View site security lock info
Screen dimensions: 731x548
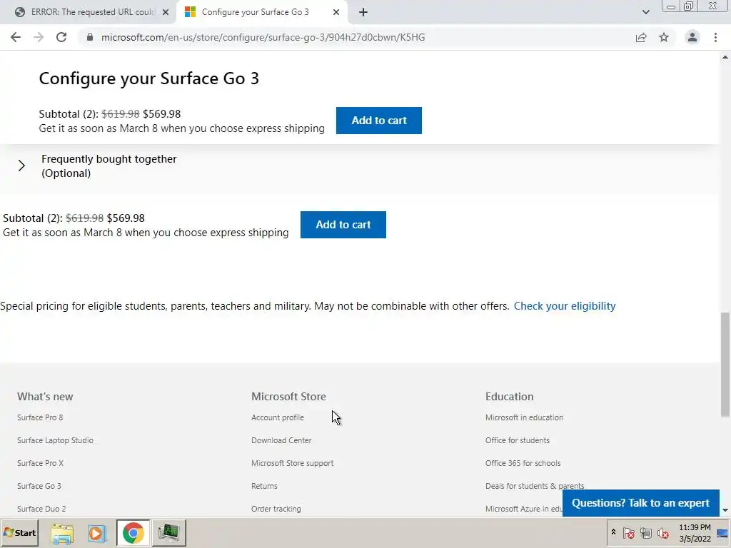click(x=90, y=37)
